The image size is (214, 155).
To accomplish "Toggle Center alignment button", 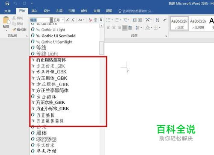I will point(114,28).
